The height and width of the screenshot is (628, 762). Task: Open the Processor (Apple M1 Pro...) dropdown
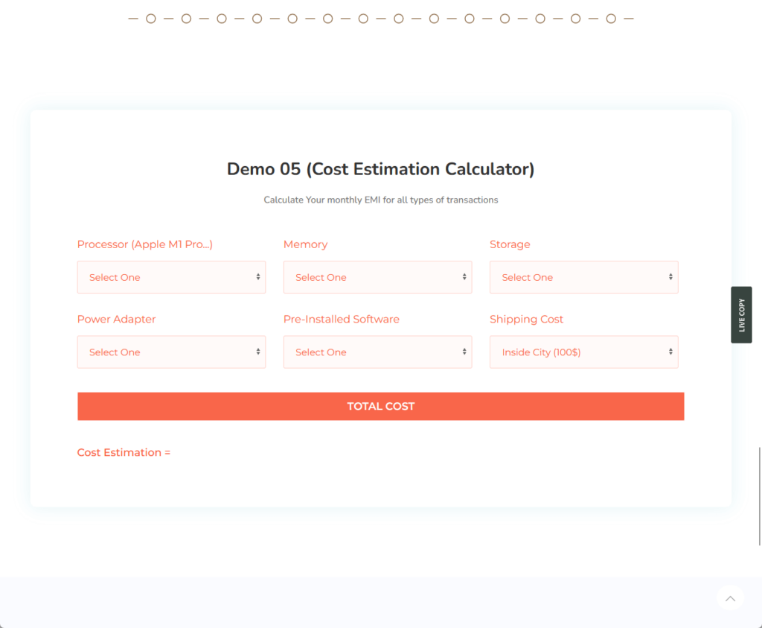tap(171, 277)
